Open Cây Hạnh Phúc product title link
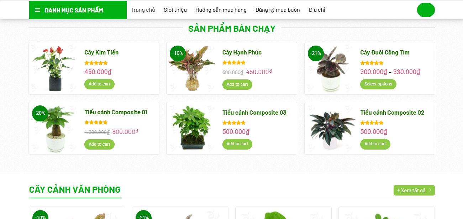This screenshot has height=219, width=463. click(242, 53)
